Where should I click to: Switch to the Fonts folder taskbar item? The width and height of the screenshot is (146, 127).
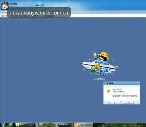[x=24, y=125]
